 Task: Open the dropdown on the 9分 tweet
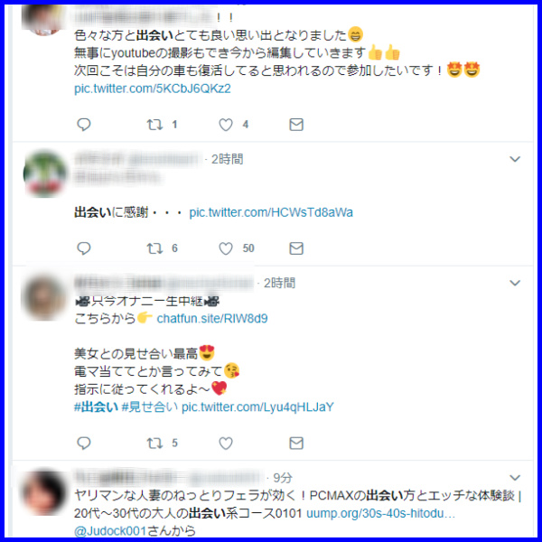point(515,477)
